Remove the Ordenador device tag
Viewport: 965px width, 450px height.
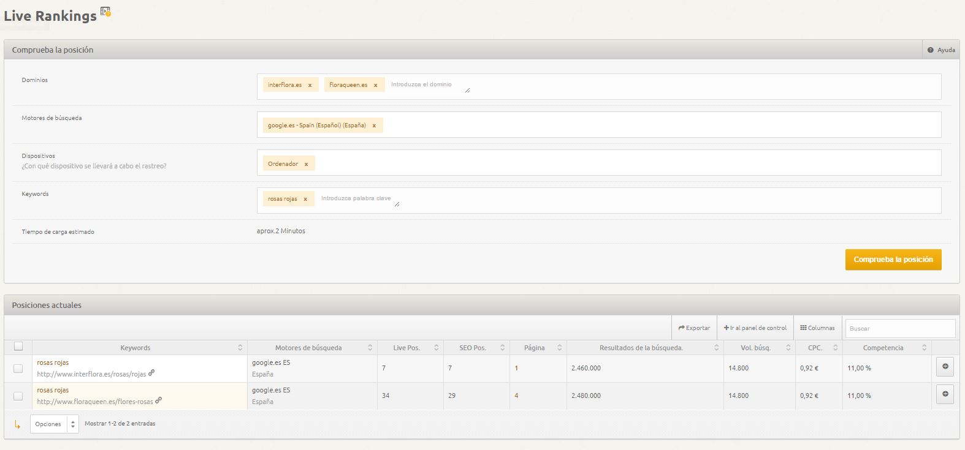click(306, 164)
